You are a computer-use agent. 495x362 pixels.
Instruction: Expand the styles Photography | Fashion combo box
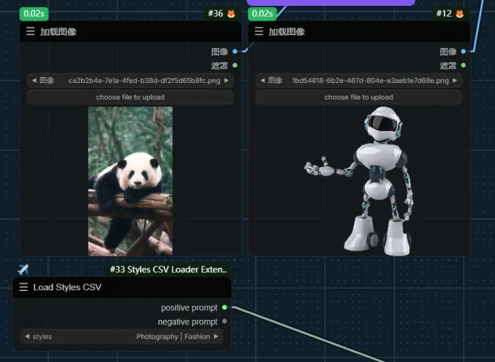121,336
